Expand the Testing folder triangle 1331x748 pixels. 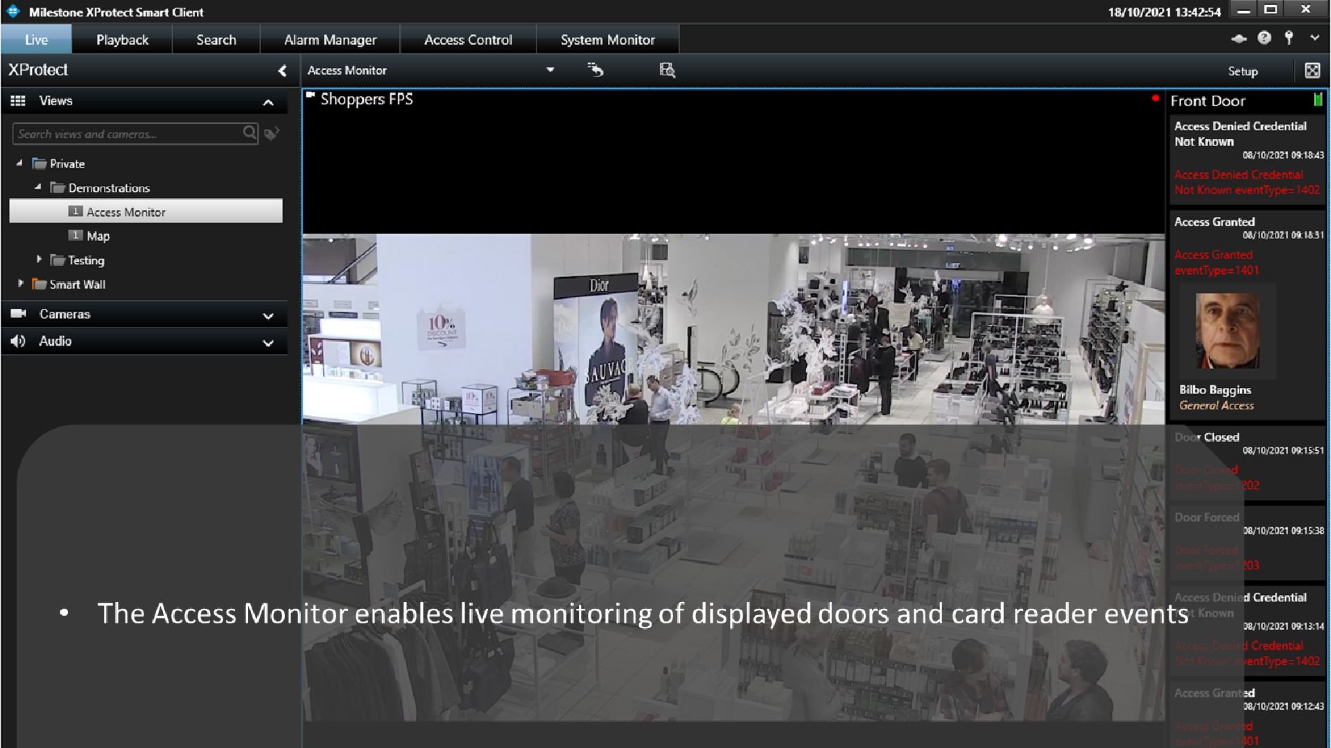[39, 260]
